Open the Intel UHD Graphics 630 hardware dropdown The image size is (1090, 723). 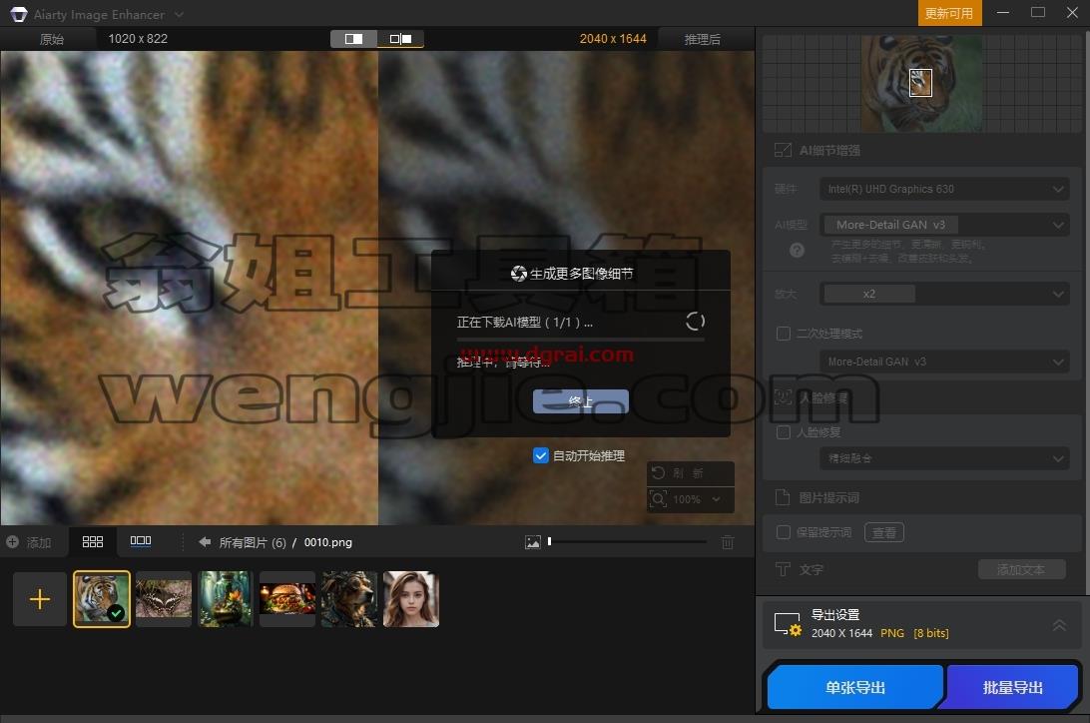(x=944, y=189)
